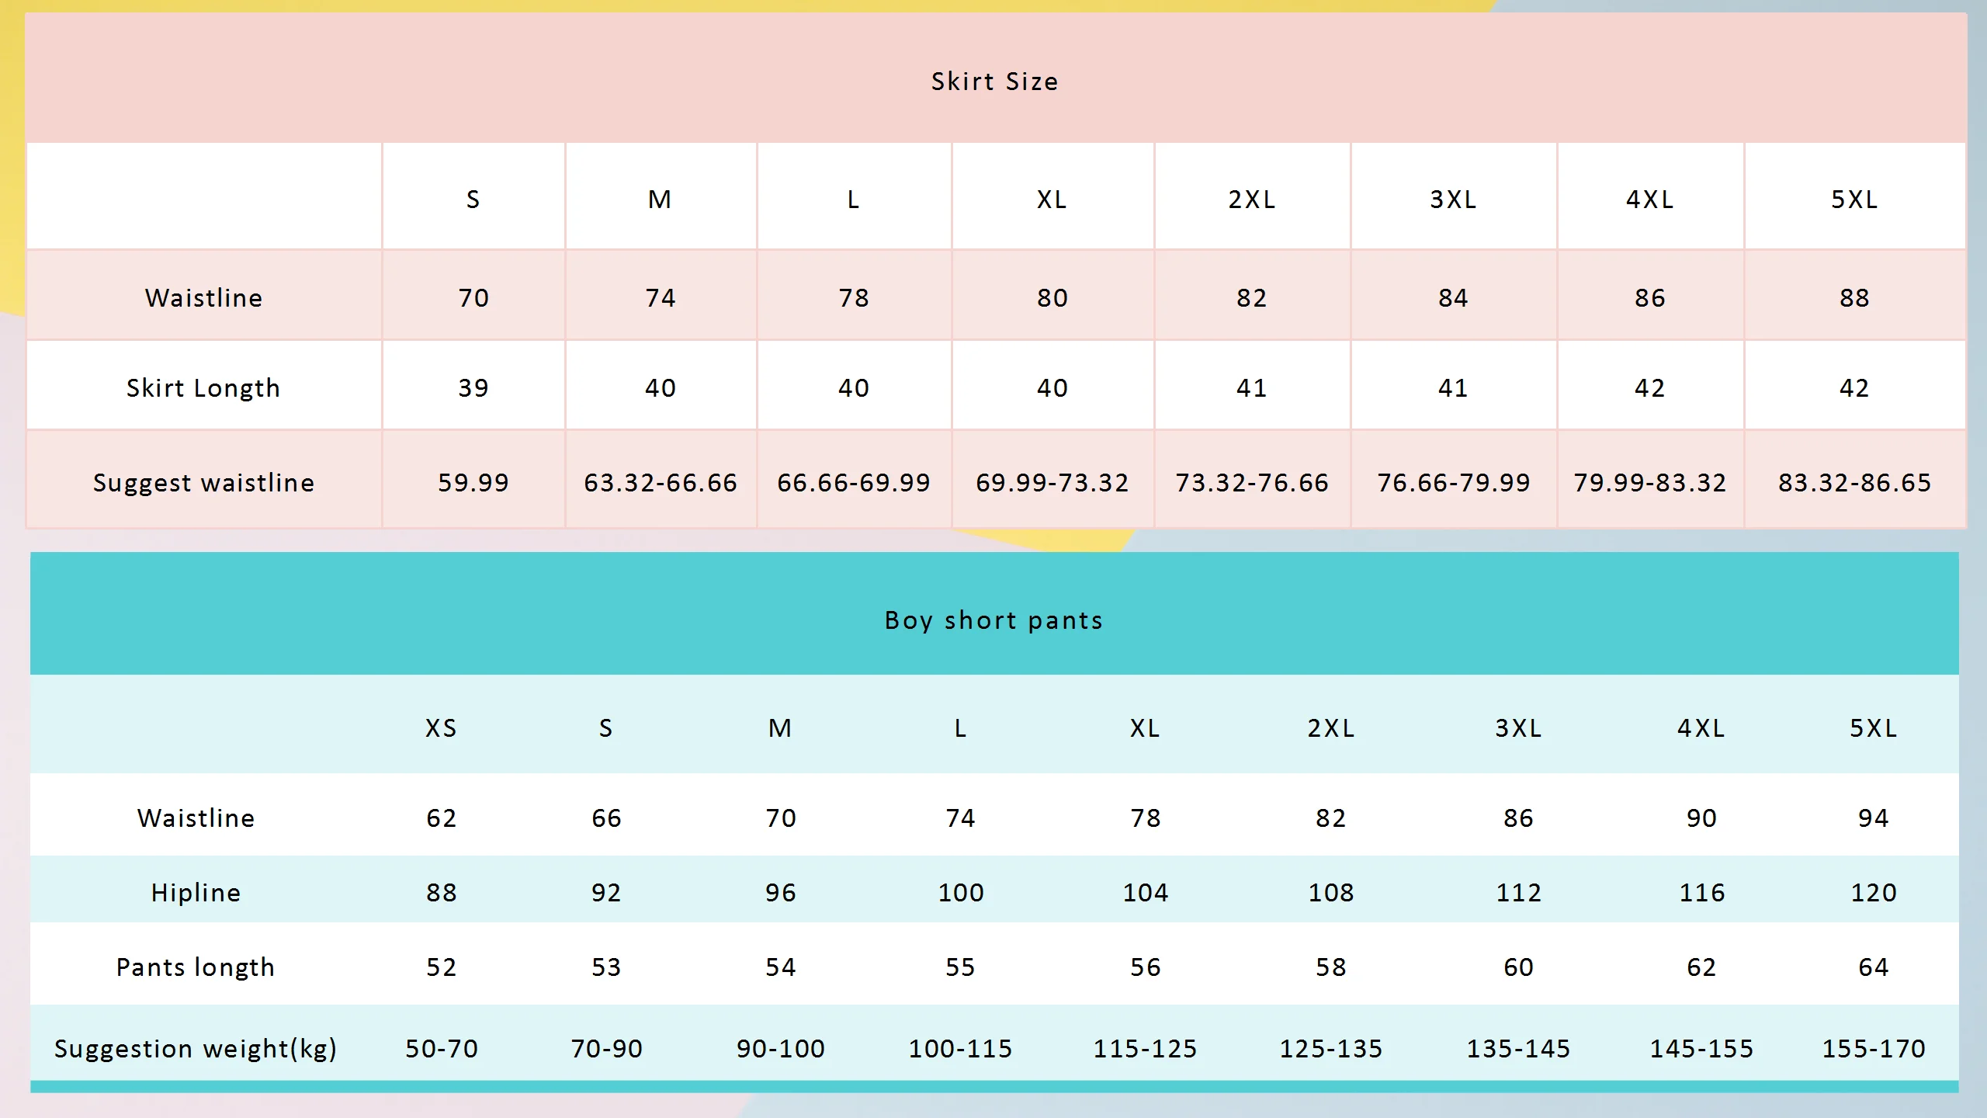Viewport: 1987px width, 1118px height.
Task: Select hipline value 120
Action: [1874, 893]
